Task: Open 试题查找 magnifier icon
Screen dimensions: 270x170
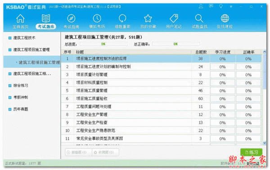Action: (x=199, y=18)
